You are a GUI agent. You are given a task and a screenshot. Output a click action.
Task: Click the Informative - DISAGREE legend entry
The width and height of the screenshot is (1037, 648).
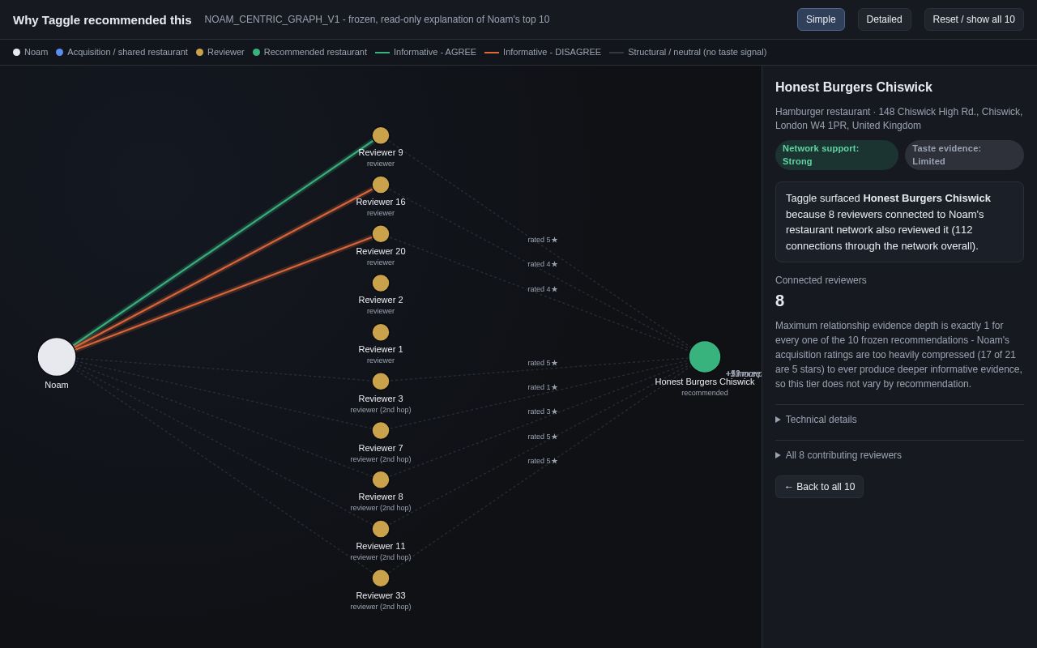coord(543,52)
